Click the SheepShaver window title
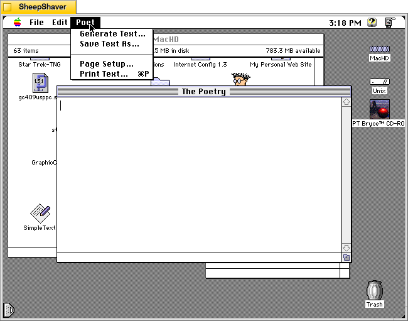 tap(43, 7)
